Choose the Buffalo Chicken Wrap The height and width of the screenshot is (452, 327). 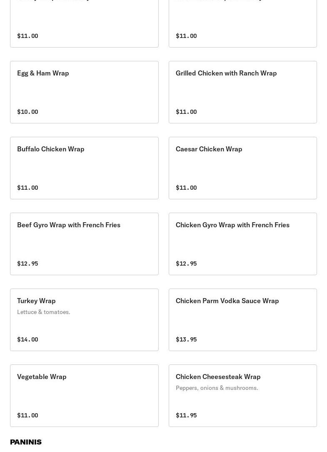pos(84,168)
